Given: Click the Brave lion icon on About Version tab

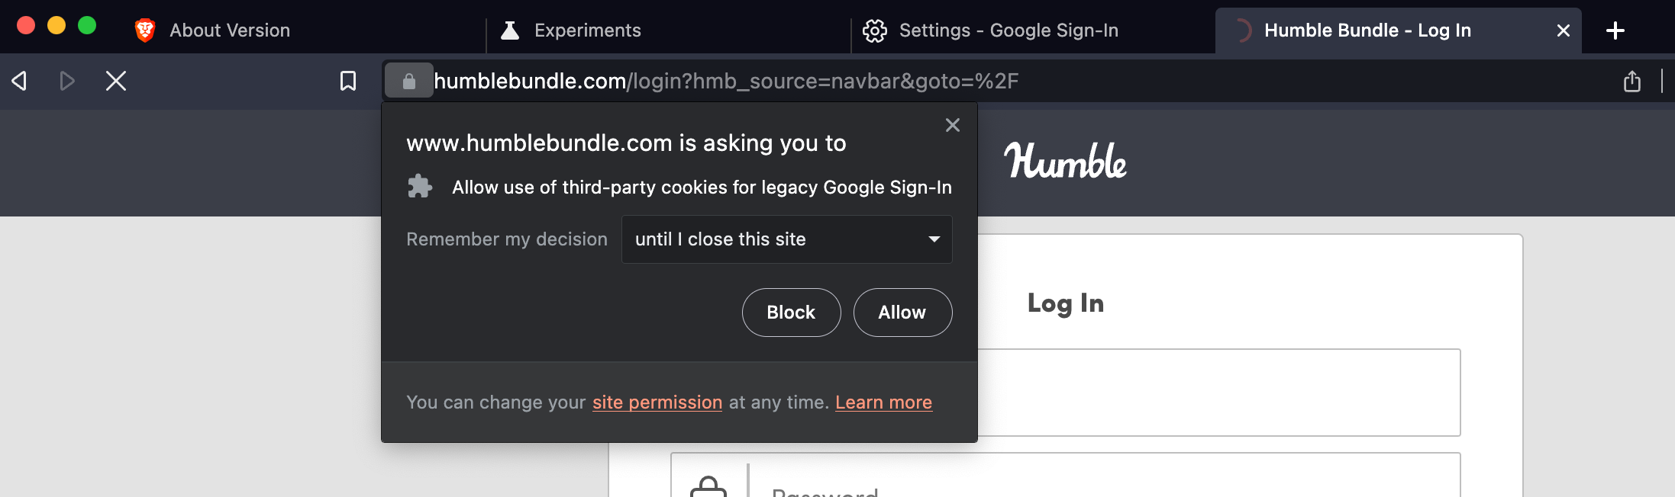Looking at the screenshot, I should [146, 30].
